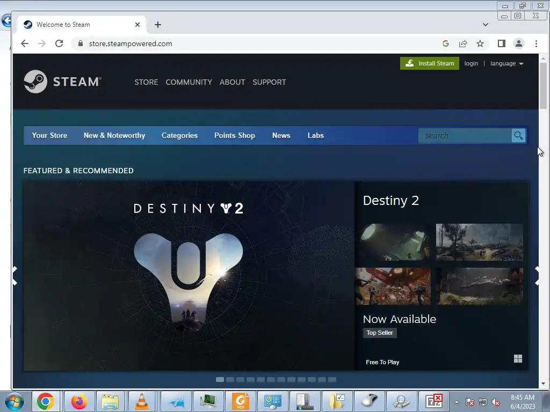Click the mouse settings taskbar icon

[x=369, y=401]
